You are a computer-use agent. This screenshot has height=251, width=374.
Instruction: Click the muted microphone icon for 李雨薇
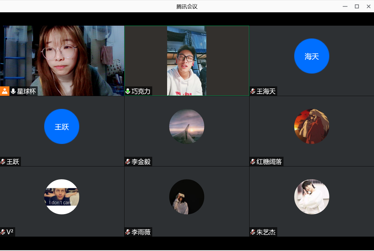coord(128,232)
